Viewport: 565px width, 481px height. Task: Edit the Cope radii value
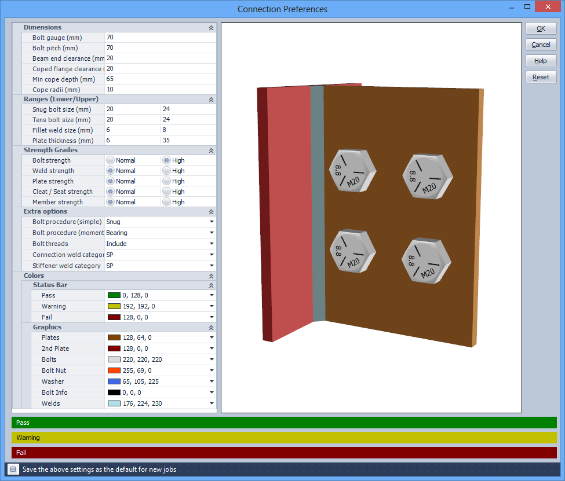tap(161, 89)
